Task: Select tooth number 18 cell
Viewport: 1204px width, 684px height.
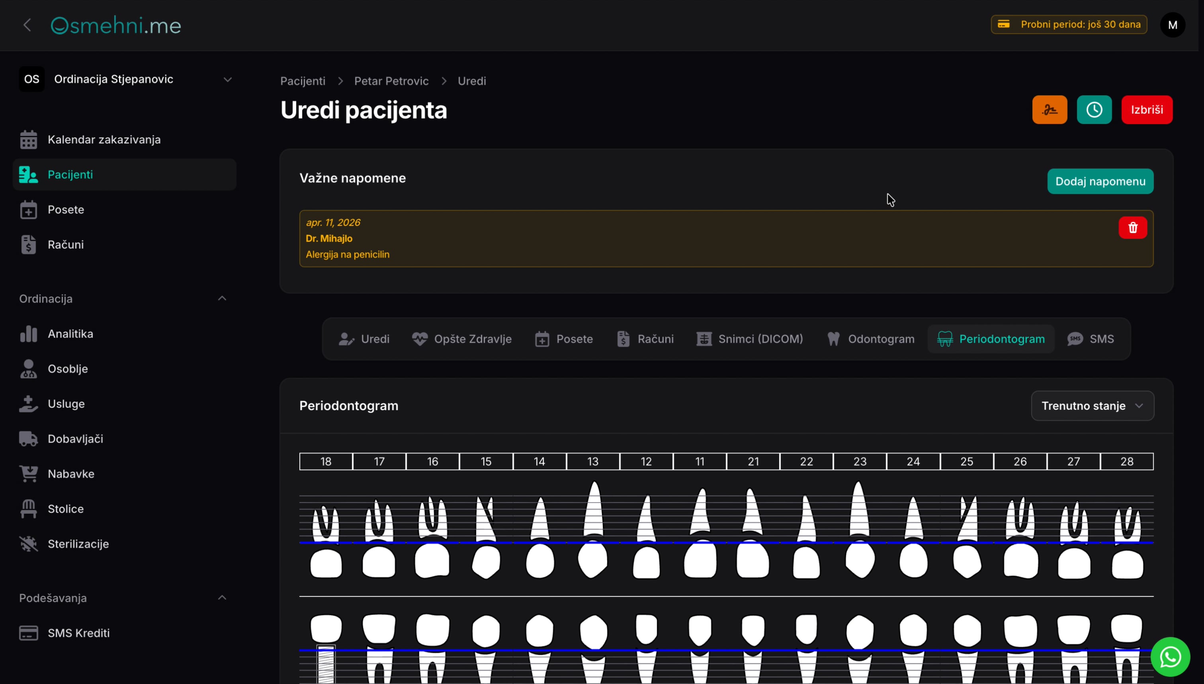Action: pos(326,461)
